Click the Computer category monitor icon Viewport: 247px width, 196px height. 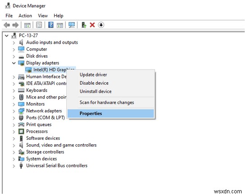[21, 49]
